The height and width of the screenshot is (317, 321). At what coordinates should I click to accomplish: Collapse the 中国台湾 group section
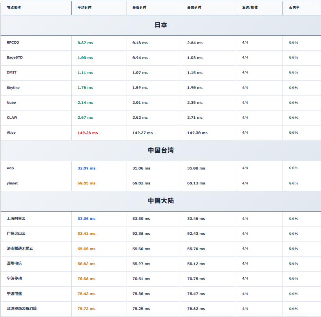click(x=160, y=150)
